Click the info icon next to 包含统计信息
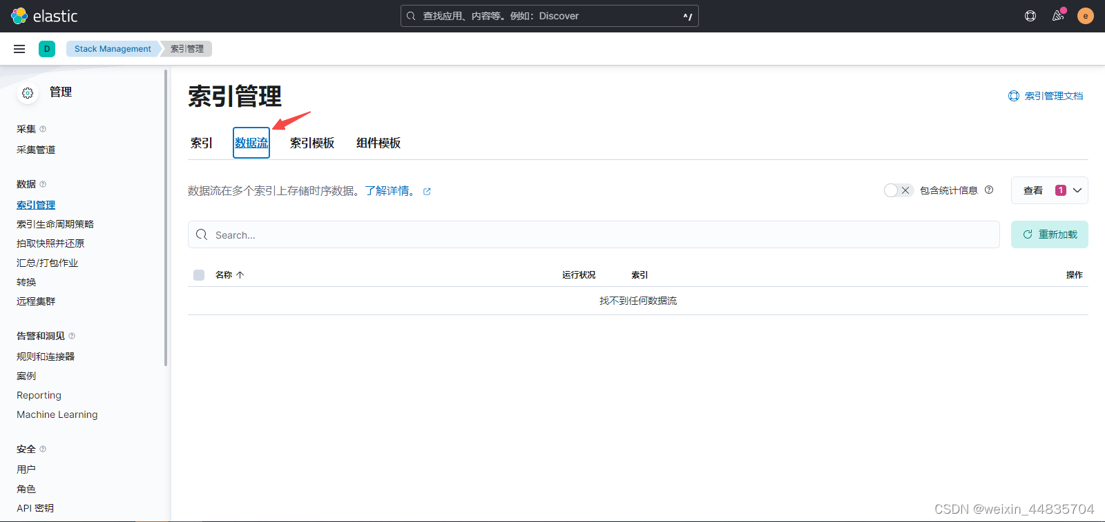 989,190
